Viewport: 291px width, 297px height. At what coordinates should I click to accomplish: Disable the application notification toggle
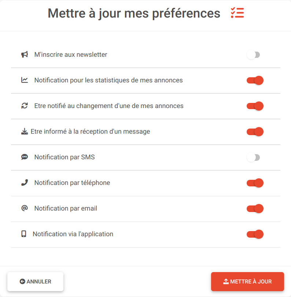tap(255, 234)
